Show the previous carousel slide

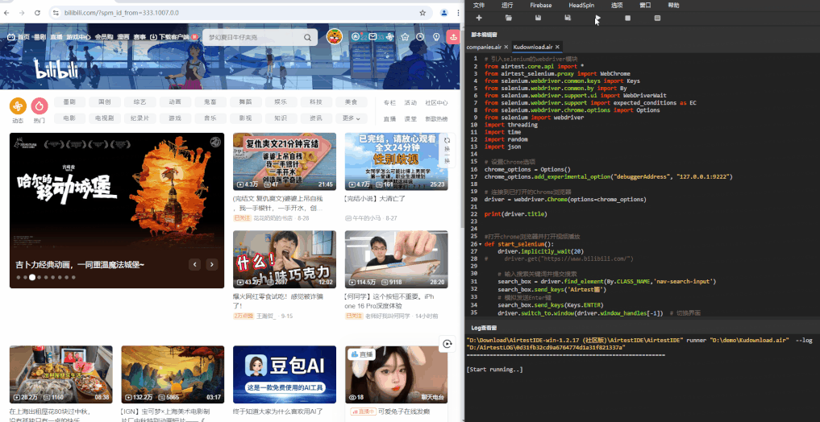tap(194, 264)
